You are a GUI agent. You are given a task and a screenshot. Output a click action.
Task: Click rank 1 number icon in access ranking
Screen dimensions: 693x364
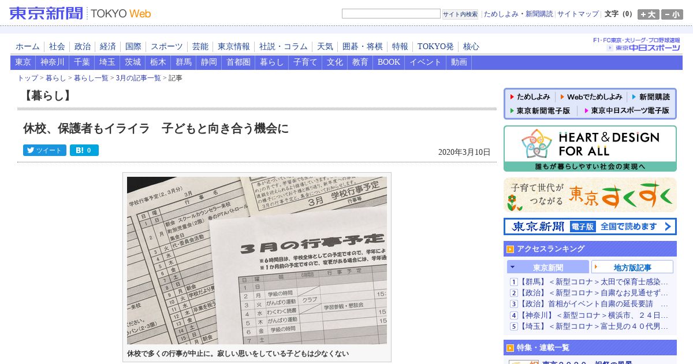[513, 282]
